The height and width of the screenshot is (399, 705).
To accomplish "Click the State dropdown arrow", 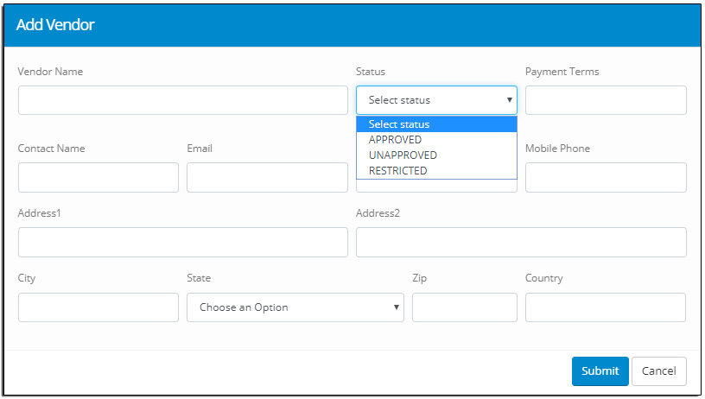I will (x=396, y=307).
